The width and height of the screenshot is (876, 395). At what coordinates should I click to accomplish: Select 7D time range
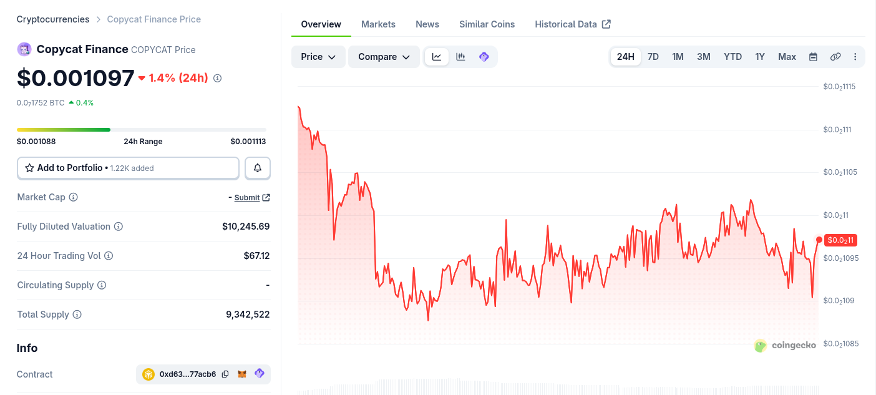click(x=653, y=57)
